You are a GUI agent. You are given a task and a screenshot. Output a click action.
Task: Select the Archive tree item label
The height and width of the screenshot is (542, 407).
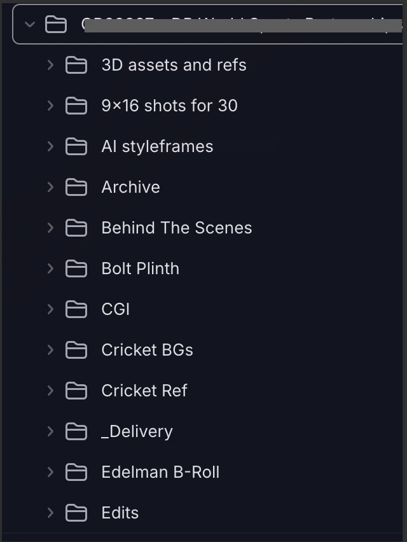click(130, 187)
